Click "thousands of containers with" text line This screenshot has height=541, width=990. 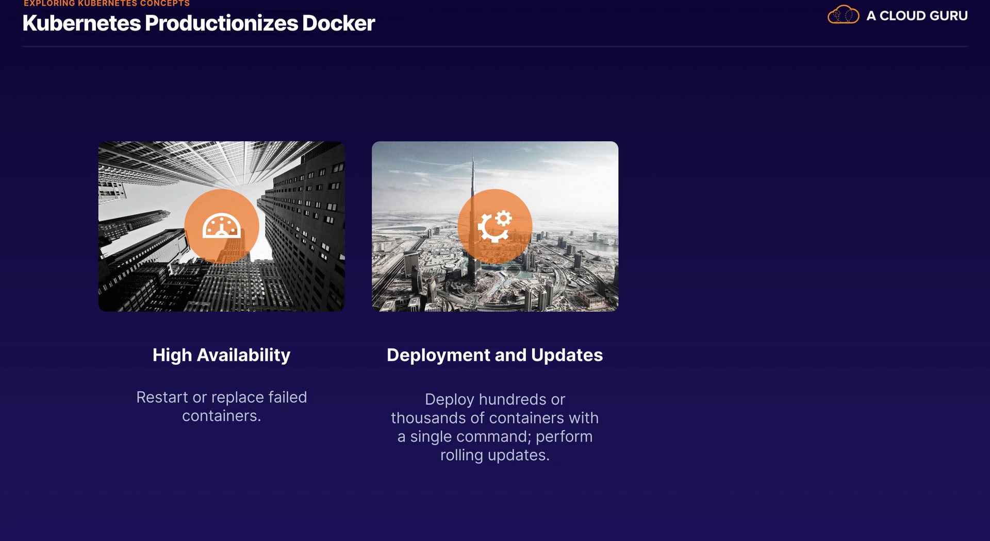tap(494, 418)
